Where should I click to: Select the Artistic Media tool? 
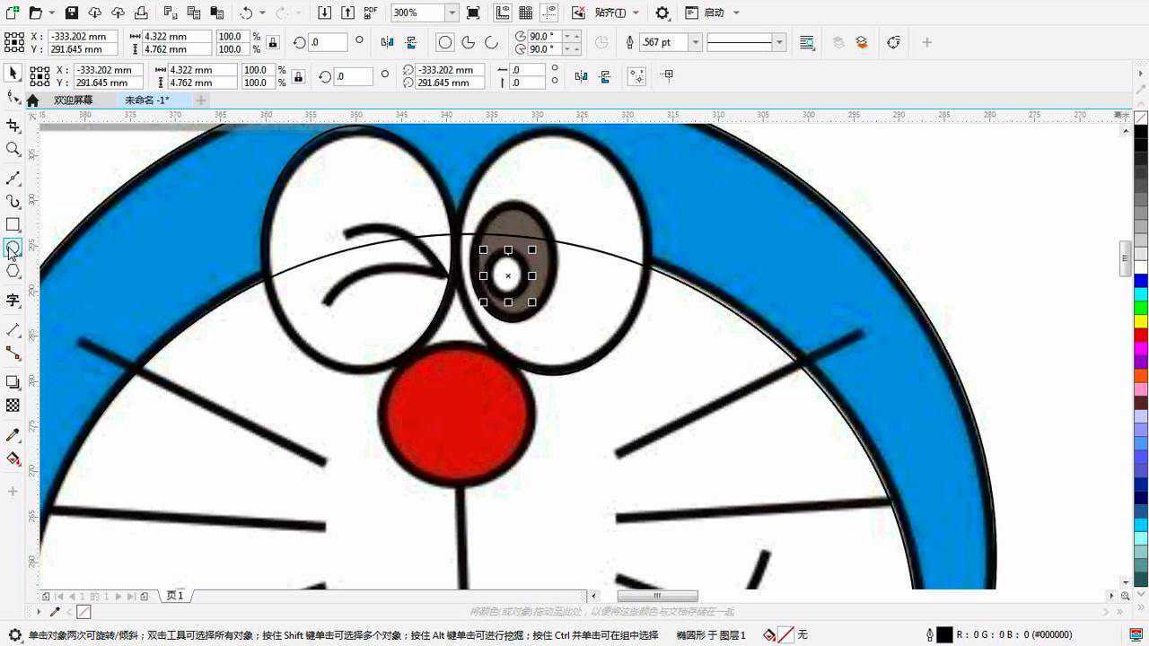coord(13,201)
